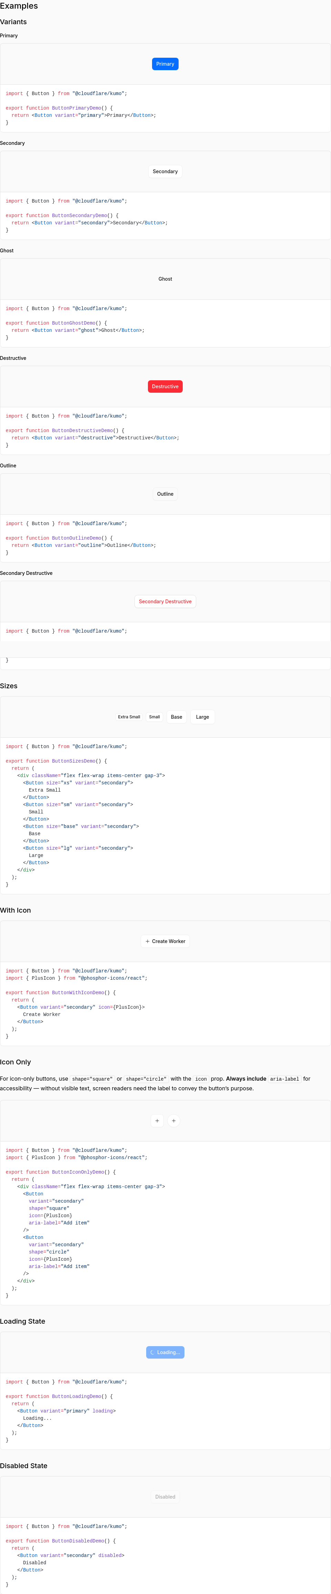
Task: Click the ButtonIconOnlyDemo function code line
Action: pos(61,1172)
